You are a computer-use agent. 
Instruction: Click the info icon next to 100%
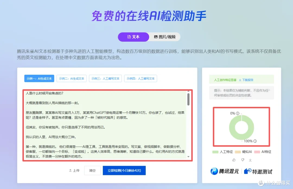coord(255,141)
